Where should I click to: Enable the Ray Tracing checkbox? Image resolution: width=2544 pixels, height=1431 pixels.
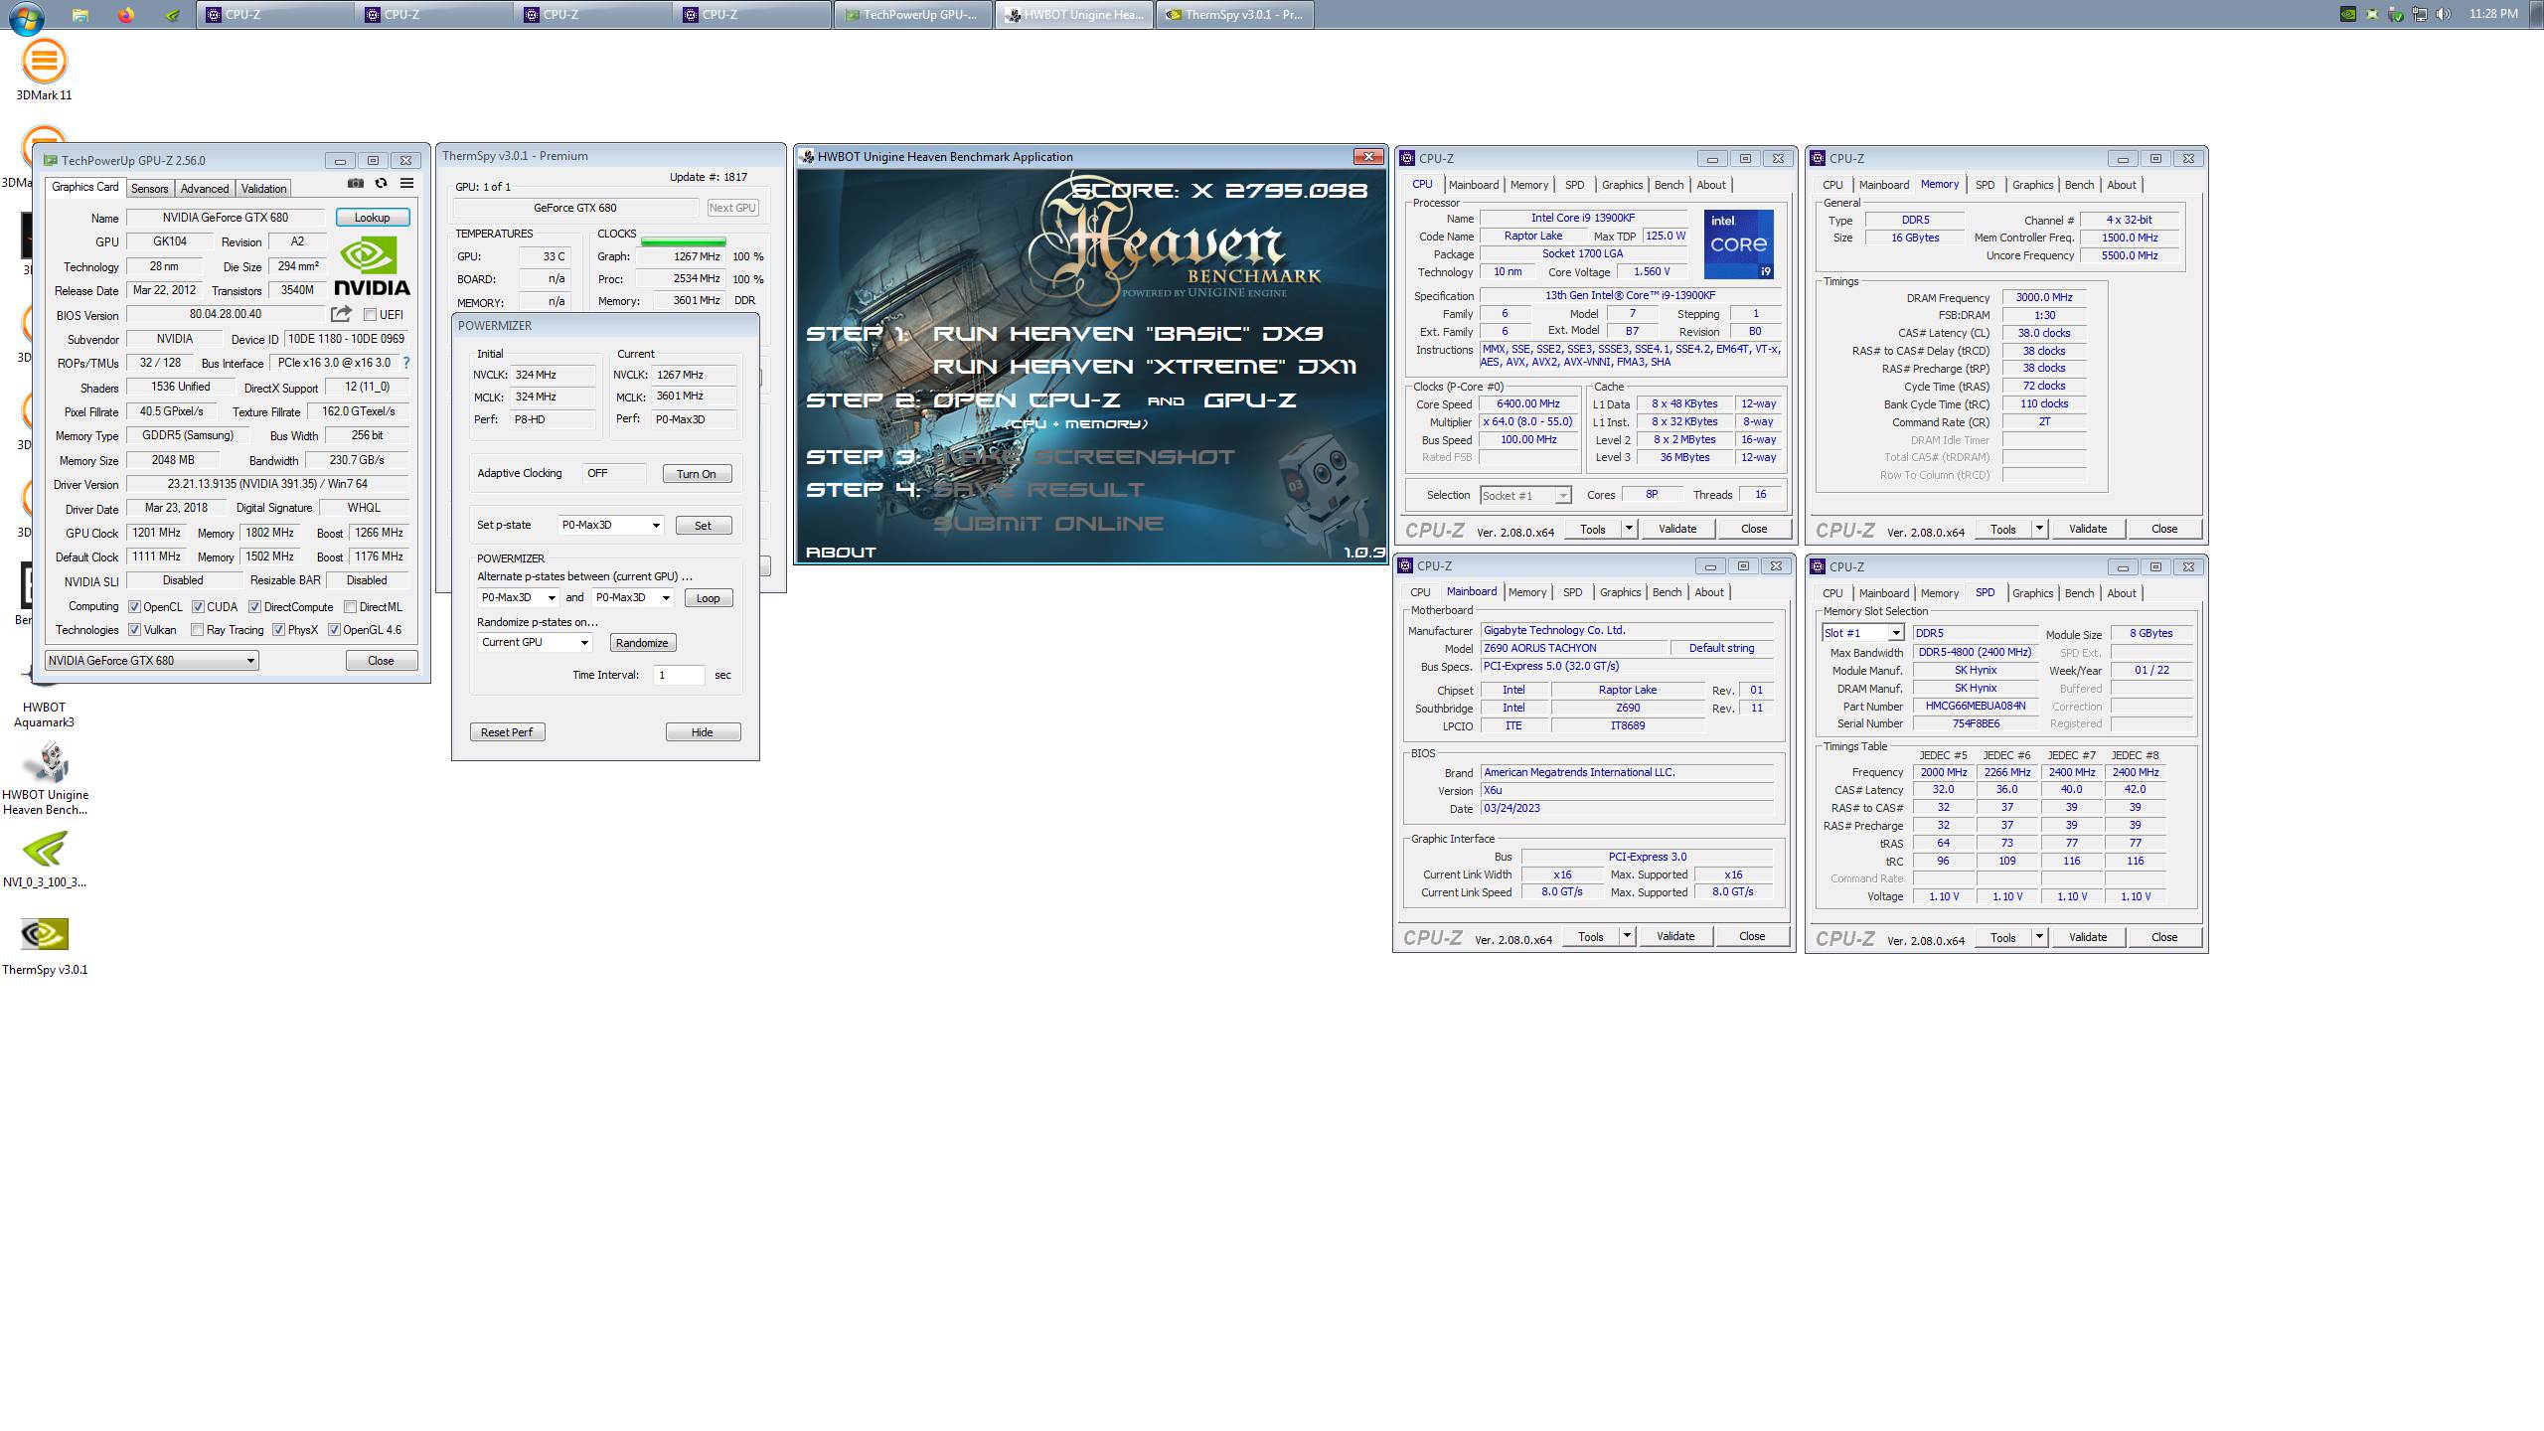[197, 630]
